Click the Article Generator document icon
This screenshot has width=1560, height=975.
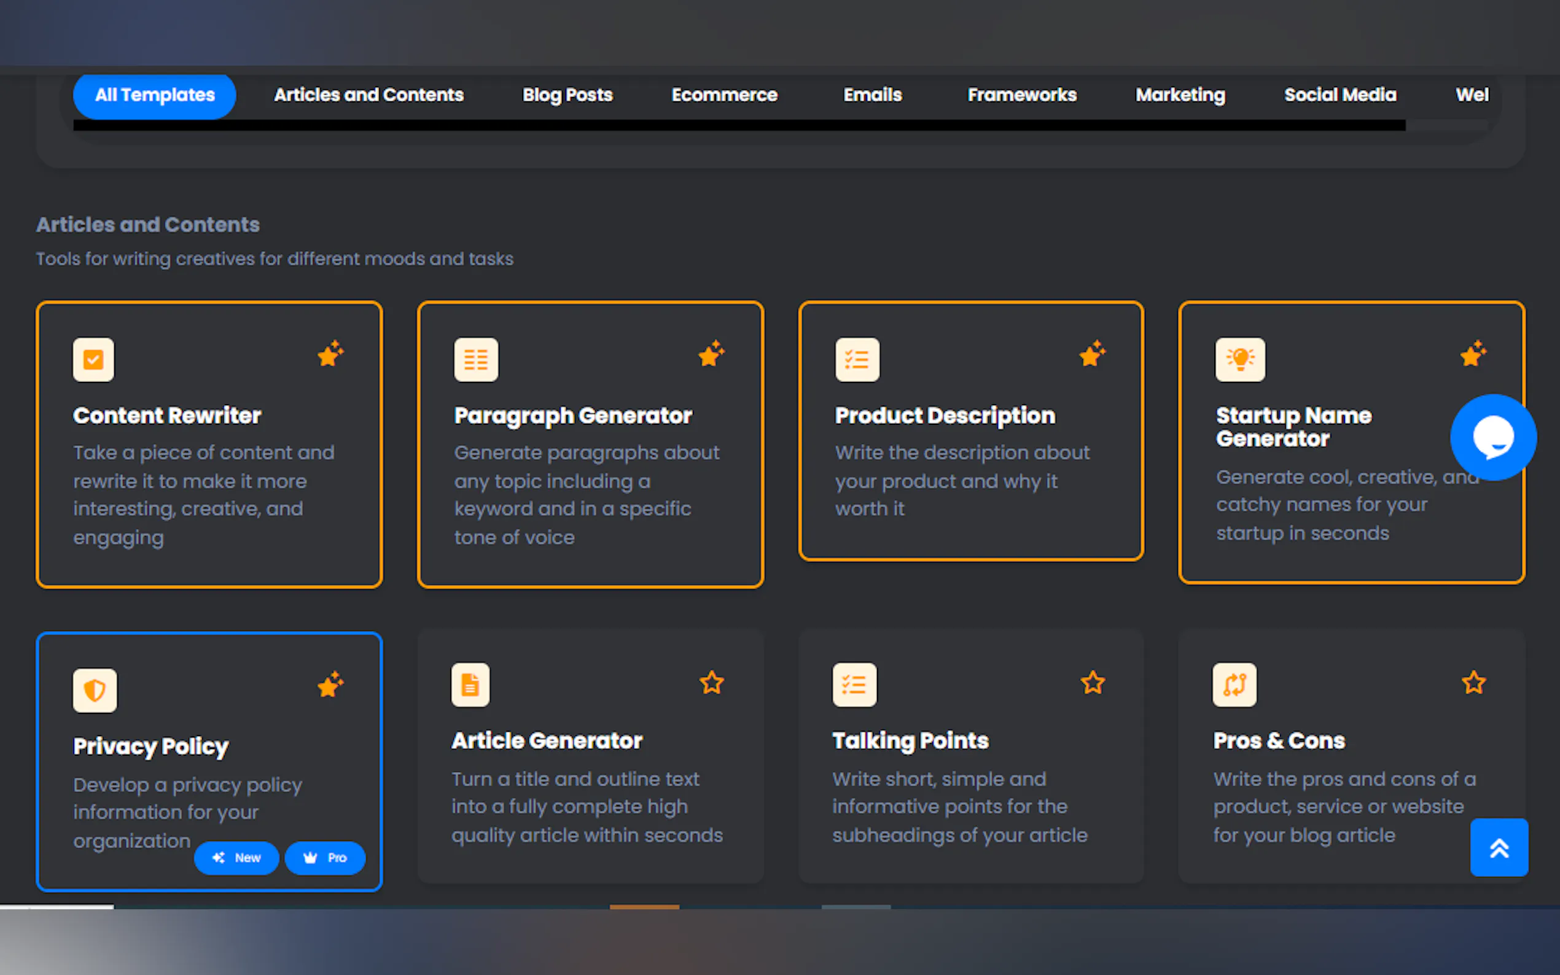(470, 685)
